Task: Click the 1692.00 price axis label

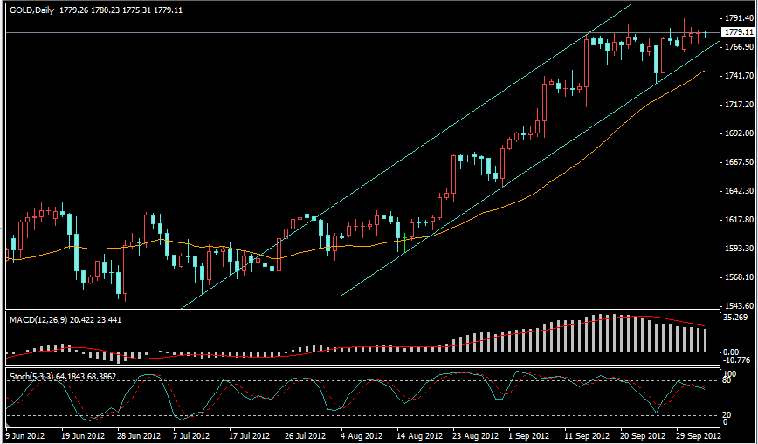Action: (x=739, y=133)
